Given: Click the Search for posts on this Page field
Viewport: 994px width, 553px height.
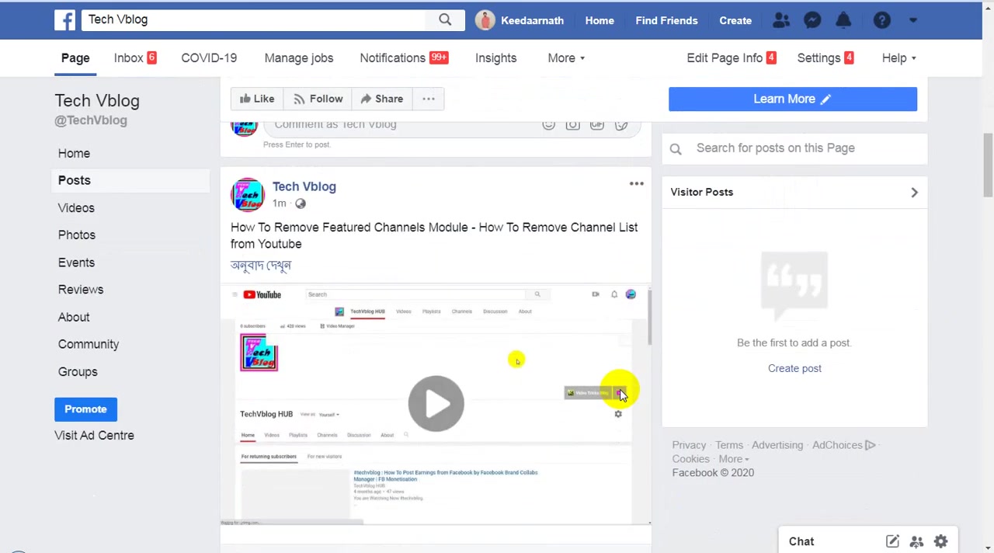Looking at the screenshot, I should point(794,148).
